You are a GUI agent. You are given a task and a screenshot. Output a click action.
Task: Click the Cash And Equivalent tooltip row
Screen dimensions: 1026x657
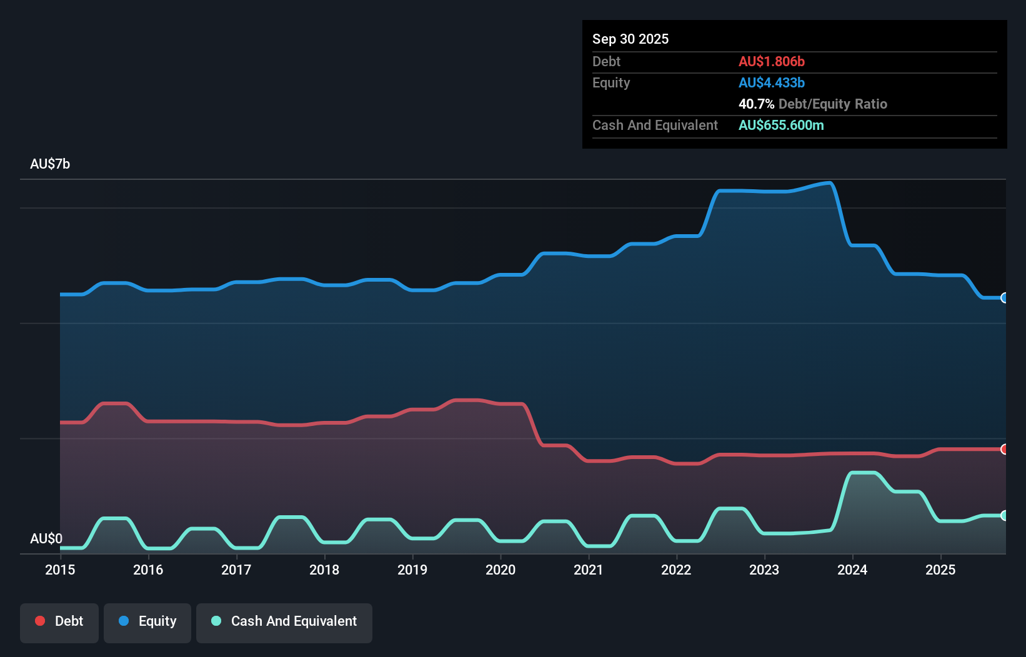pyautogui.click(x=655, y=125)
